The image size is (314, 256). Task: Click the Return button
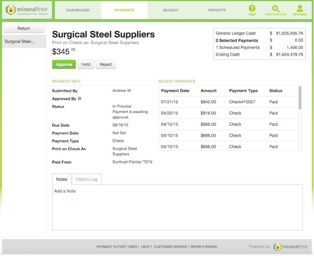(24, 28)
